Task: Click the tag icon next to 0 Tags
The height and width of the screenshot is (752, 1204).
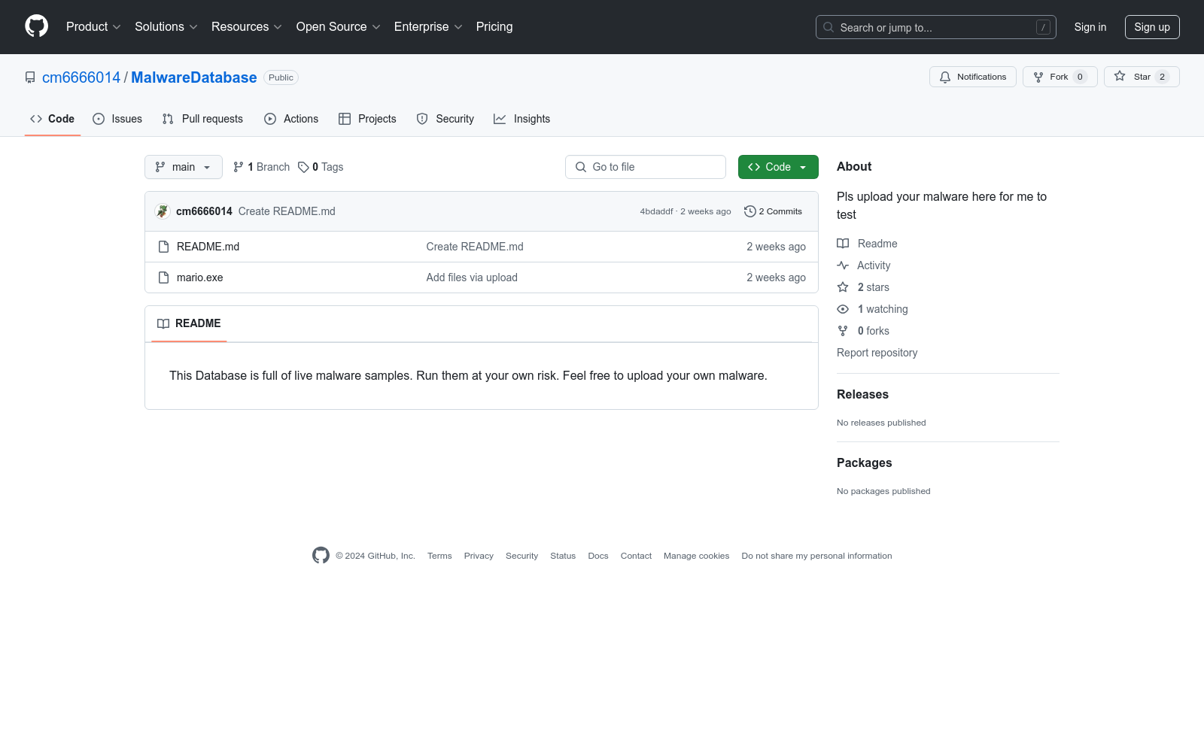Action: (x=303, y=167)
